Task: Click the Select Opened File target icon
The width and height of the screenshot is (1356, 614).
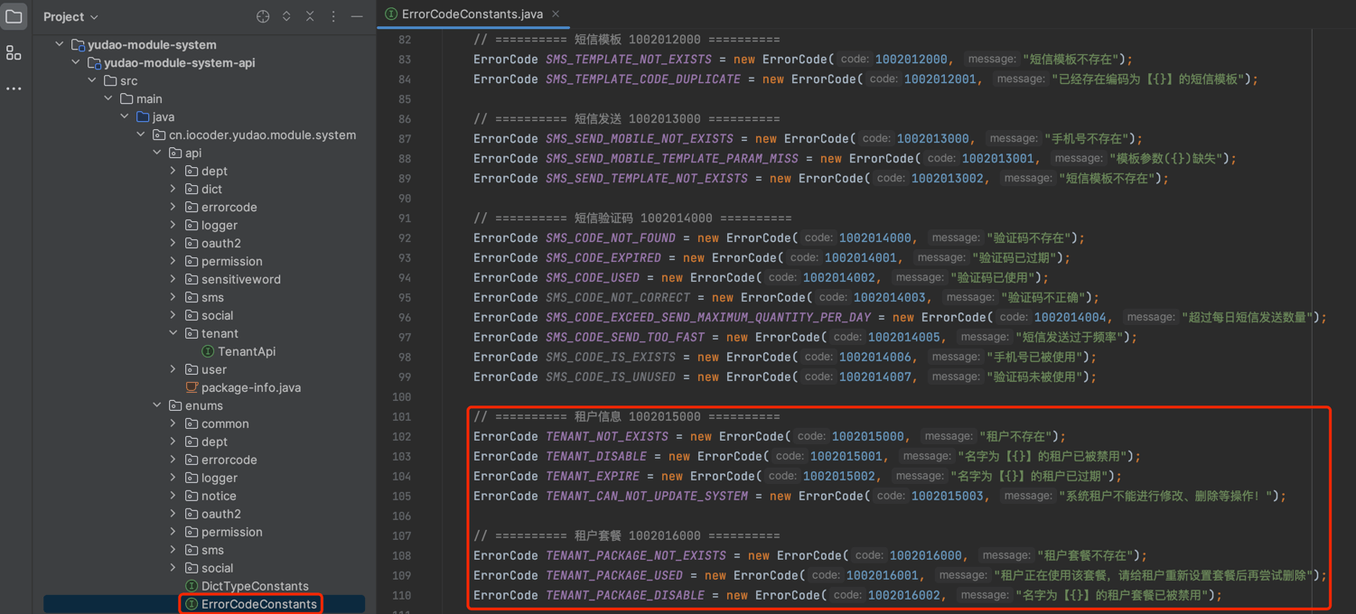Action: click(x=263, y=16)
